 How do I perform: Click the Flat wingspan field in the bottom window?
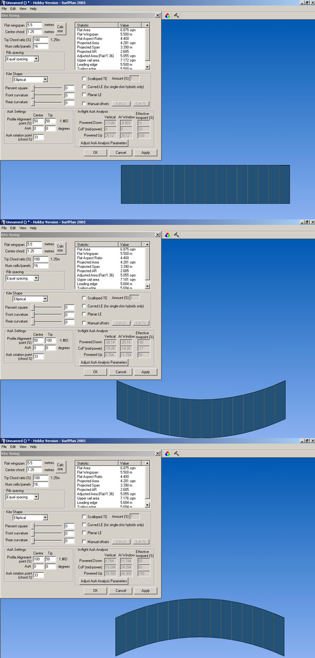coord(34,463)
